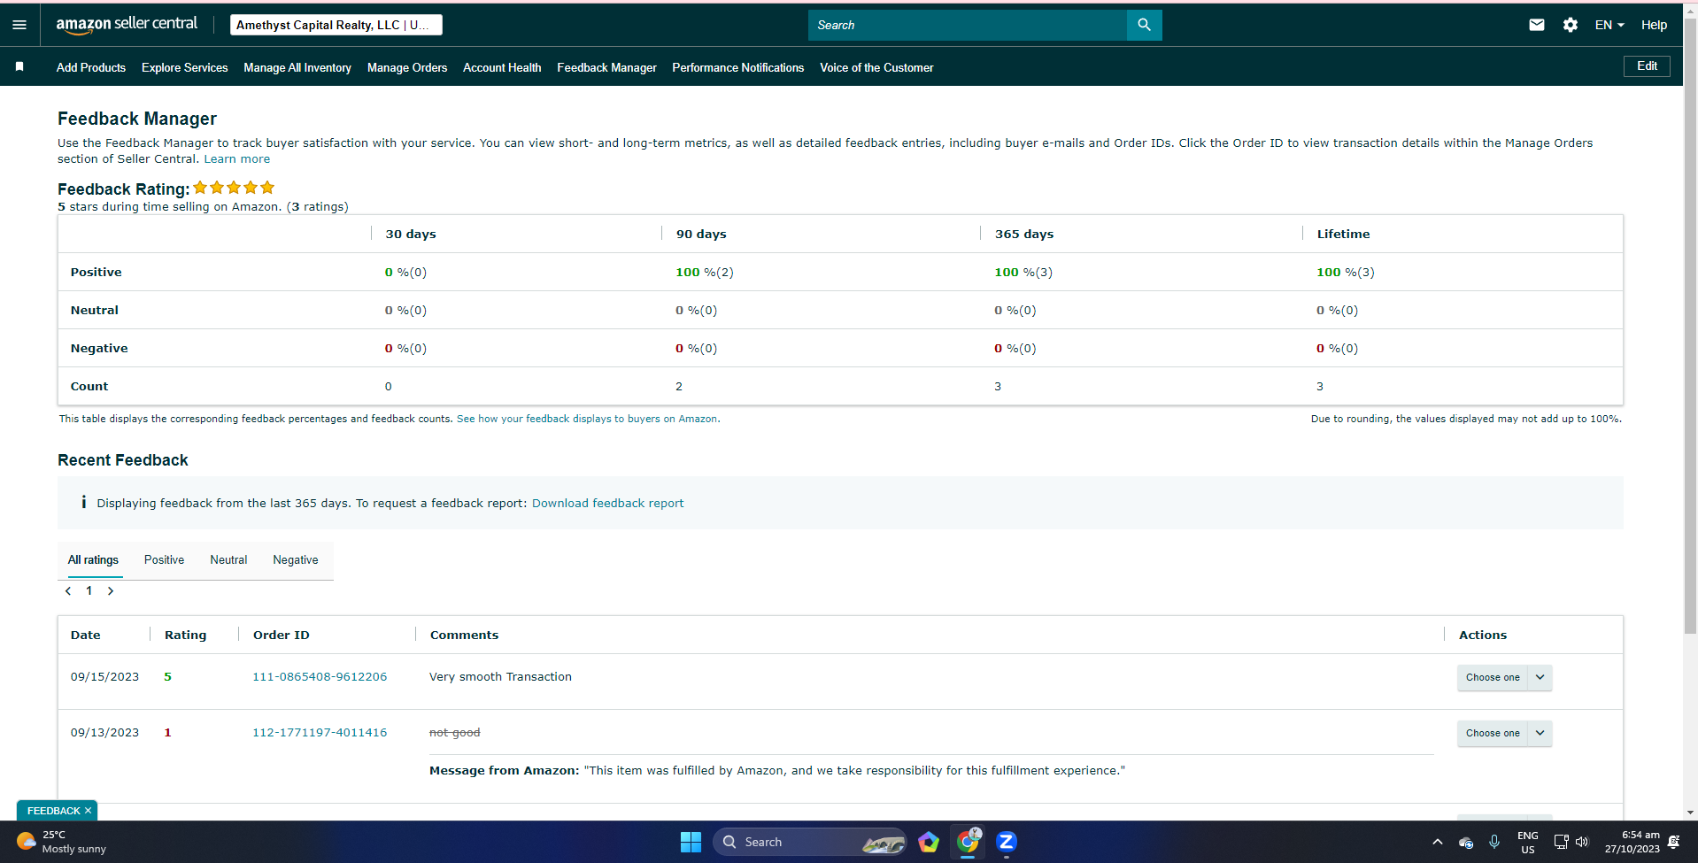Click the Feedback Rating stars
Viewport: 1698px width, 863px height.
click(234, 188)
